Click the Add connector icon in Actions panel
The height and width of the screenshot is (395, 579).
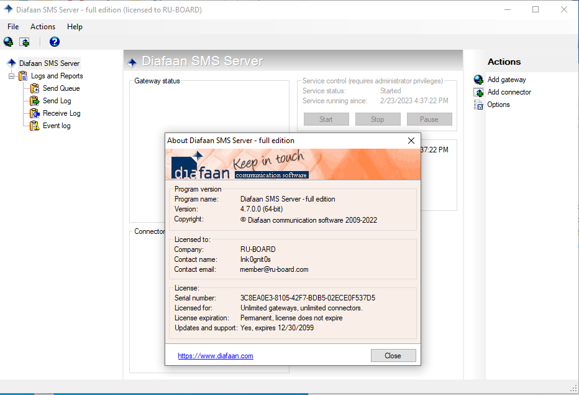(478, 92)
